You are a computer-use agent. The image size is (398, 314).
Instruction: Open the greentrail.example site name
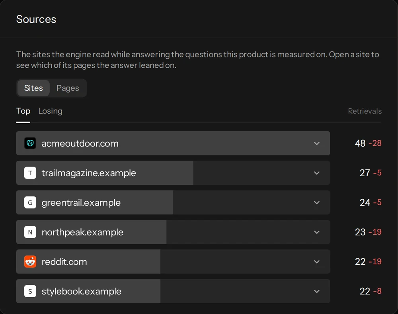(x=81, y=203)
